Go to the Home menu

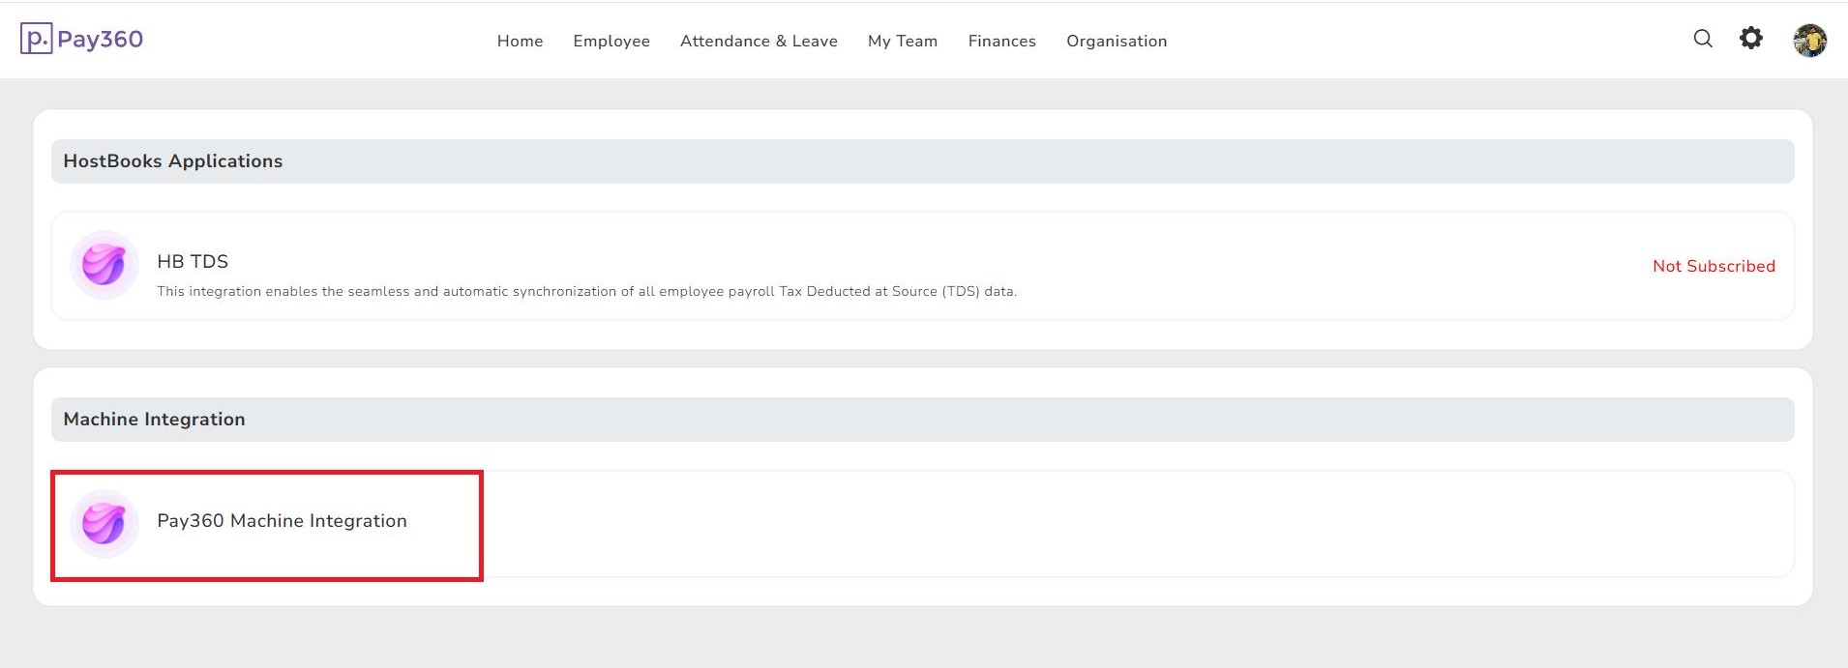click(520, 41)
